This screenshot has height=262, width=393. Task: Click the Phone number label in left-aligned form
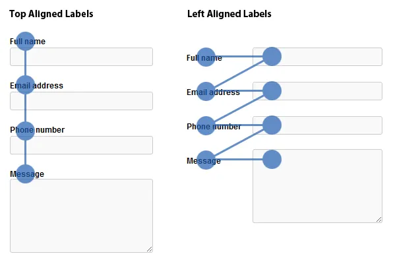[214, 127]
